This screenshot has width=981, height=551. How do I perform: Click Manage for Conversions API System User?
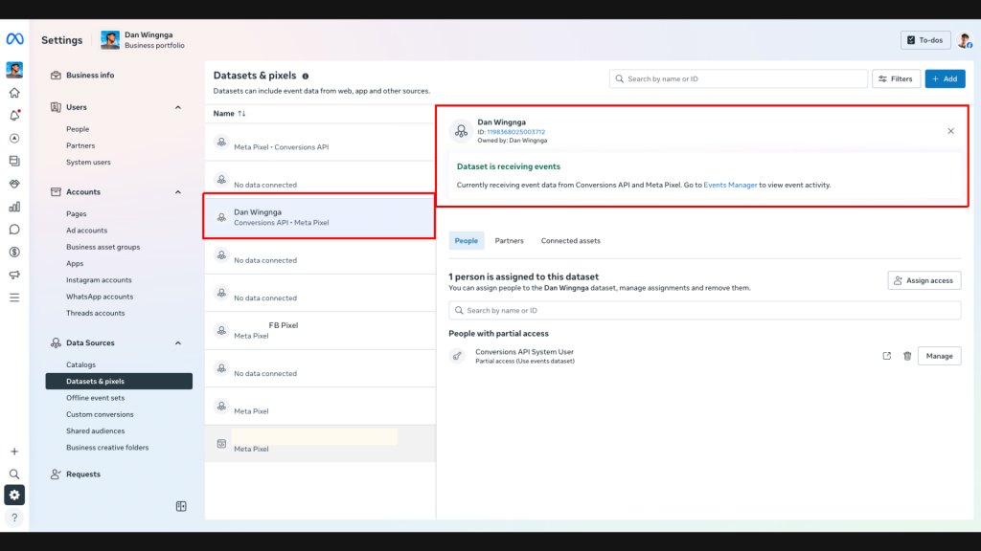(939, 356)
